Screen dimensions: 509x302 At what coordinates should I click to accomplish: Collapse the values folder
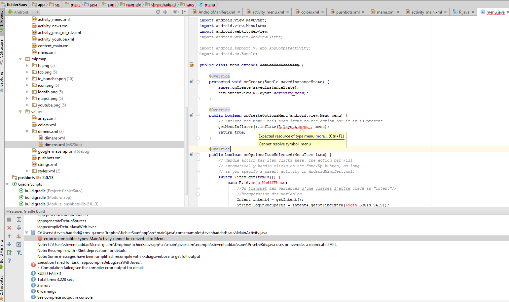[x=20, y=112]
